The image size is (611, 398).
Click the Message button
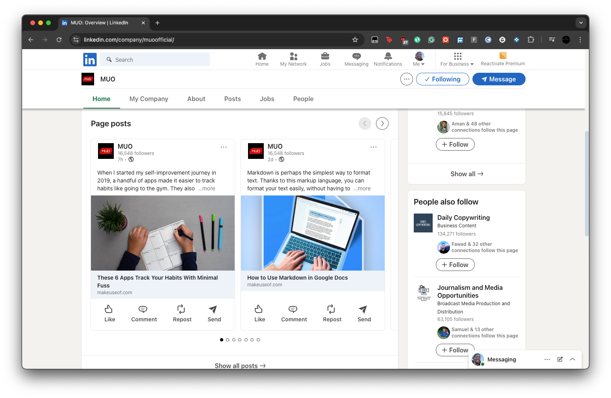tap(499, 79)
